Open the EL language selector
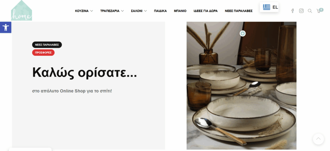This screenshot has height=151, width=330. (x=269, y=7)
